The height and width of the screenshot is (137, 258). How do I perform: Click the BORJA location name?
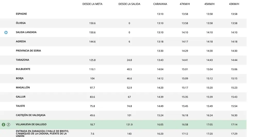20,78
